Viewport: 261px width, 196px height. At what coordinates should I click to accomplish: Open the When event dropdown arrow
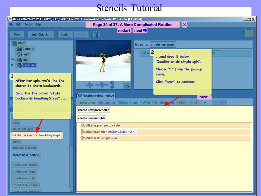(x=217, y=53)
